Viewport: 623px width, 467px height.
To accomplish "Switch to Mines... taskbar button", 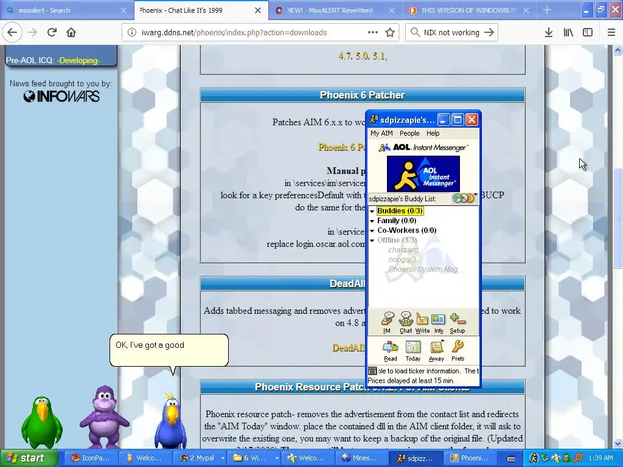I will pyautogui.click(x=361, y=458).
